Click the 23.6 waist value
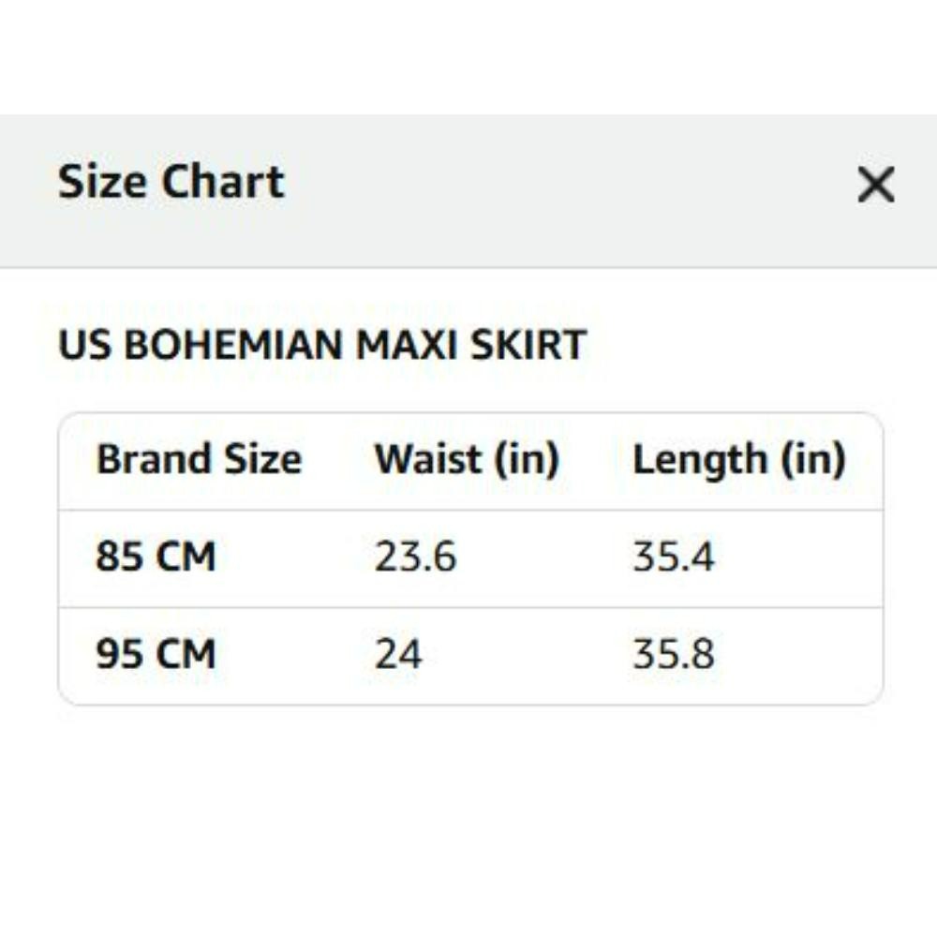The image size is (937, 937). click(x=415, y=557)
